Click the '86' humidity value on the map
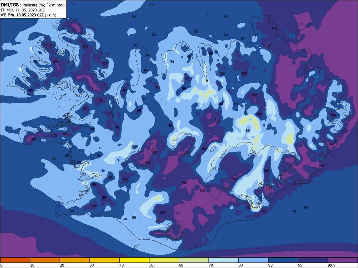Screen dimensions: 358x268 click(x=248, y=130)
